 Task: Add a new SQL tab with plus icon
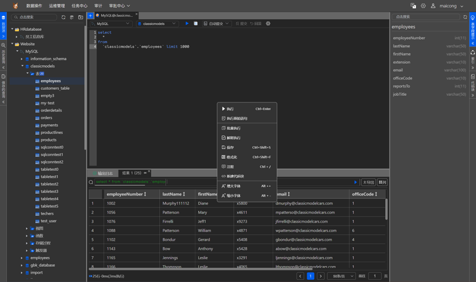(x=90, y=16)
